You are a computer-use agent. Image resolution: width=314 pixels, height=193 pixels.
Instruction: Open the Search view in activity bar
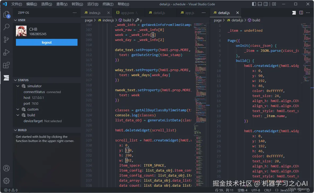point(6,27)
